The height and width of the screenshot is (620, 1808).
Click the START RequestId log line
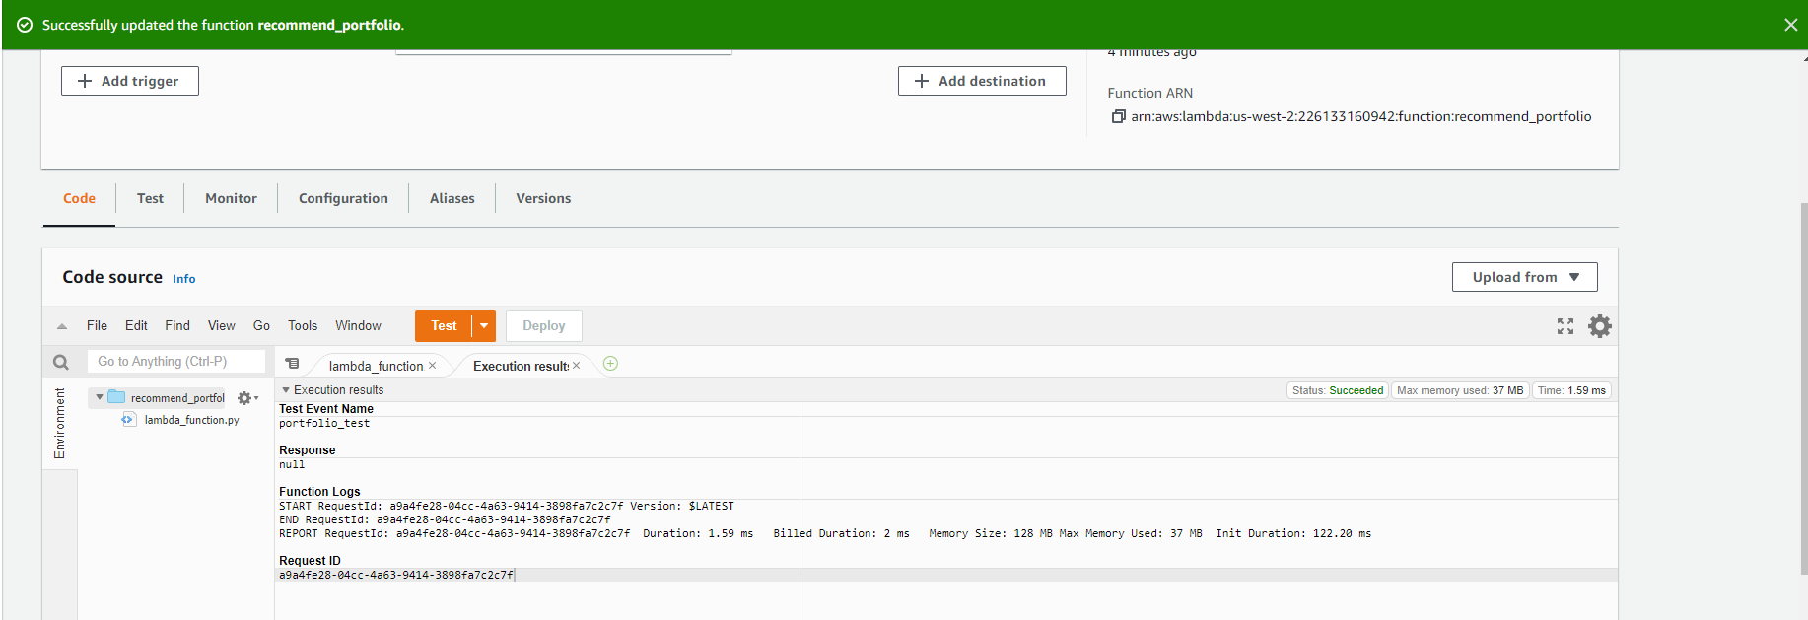point(507,506)
